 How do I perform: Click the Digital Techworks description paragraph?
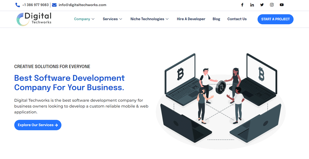(x=81, y=106)
